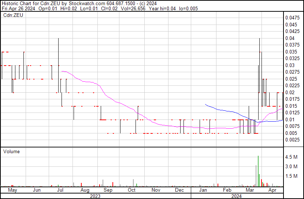Click the Dec month label
Image resolution: width=304 pixels, height=199 pixels.
(179, 190)
